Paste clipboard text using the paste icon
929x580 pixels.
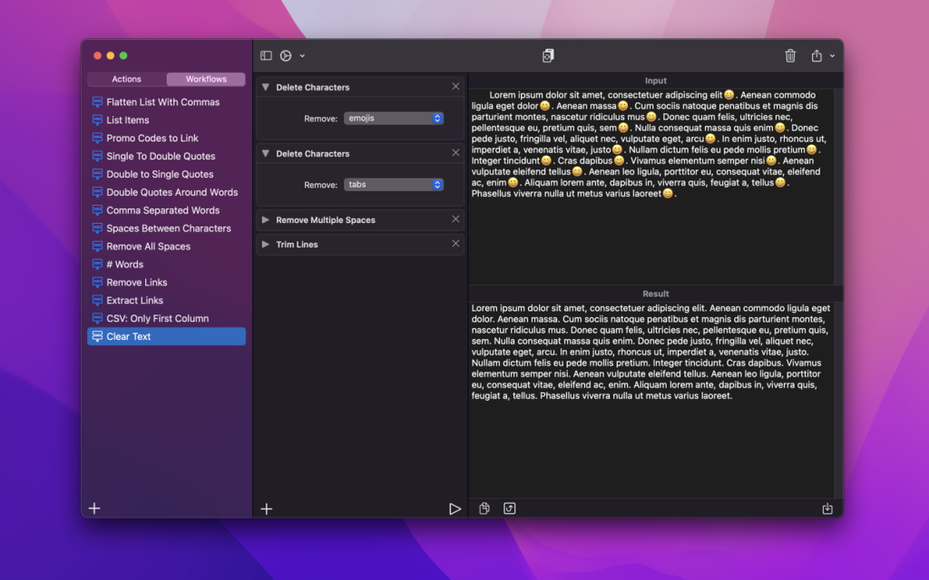click(x=484, y=508)
